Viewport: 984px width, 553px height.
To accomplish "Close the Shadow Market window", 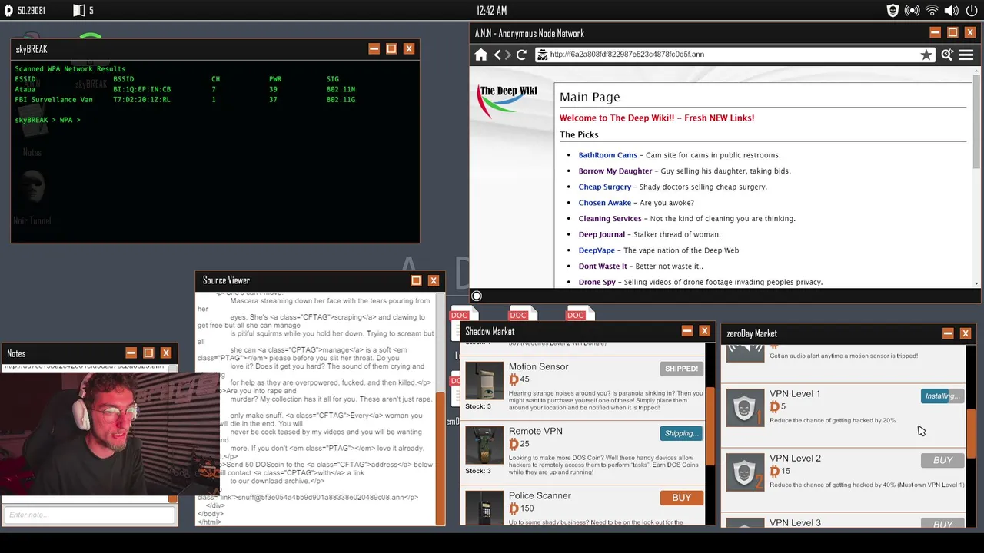I will [704, 332].
